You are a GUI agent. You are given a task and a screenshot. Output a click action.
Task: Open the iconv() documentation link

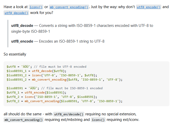(x=36, y=7)
